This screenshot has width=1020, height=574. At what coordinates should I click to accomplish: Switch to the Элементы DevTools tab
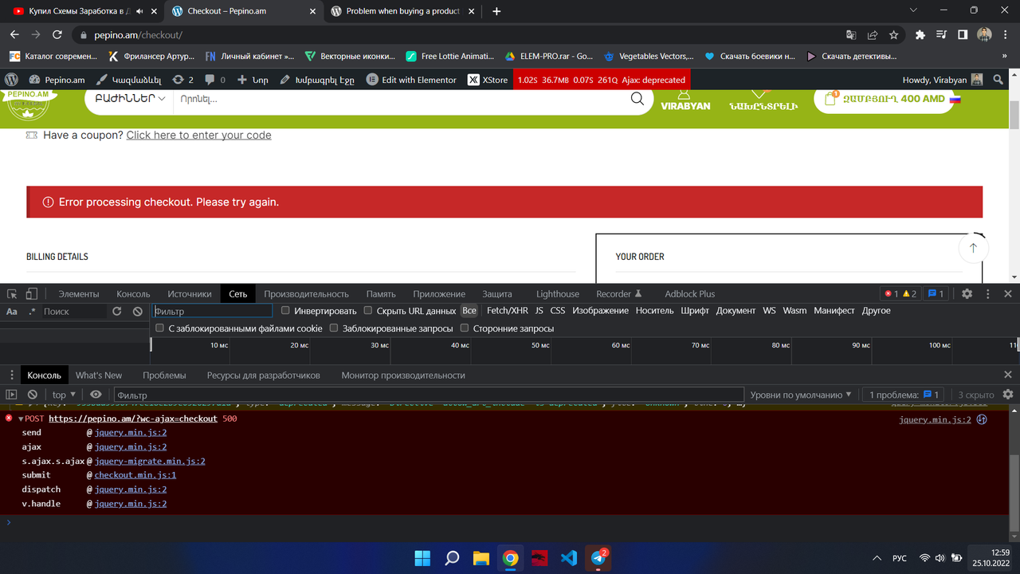click(x=79, y=293)
